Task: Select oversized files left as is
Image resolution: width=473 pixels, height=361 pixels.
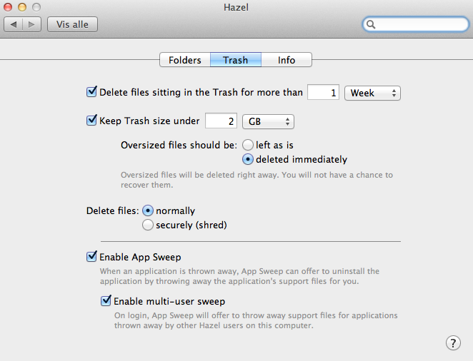Action: click(249, 144)
